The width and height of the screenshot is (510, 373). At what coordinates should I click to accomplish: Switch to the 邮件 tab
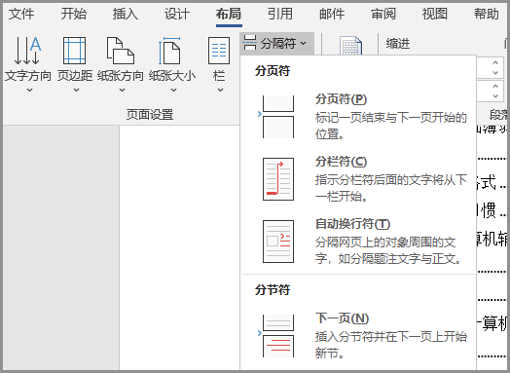pos(332,14)
